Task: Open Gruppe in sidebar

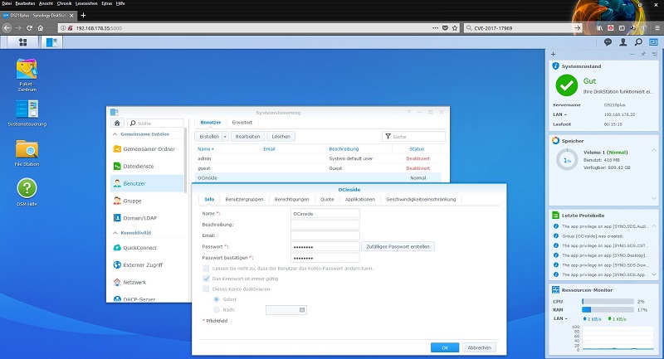Action: coord(147,201)
